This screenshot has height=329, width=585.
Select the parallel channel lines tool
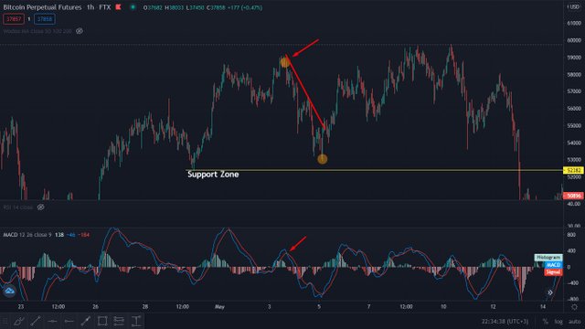(x=119, y=321)
